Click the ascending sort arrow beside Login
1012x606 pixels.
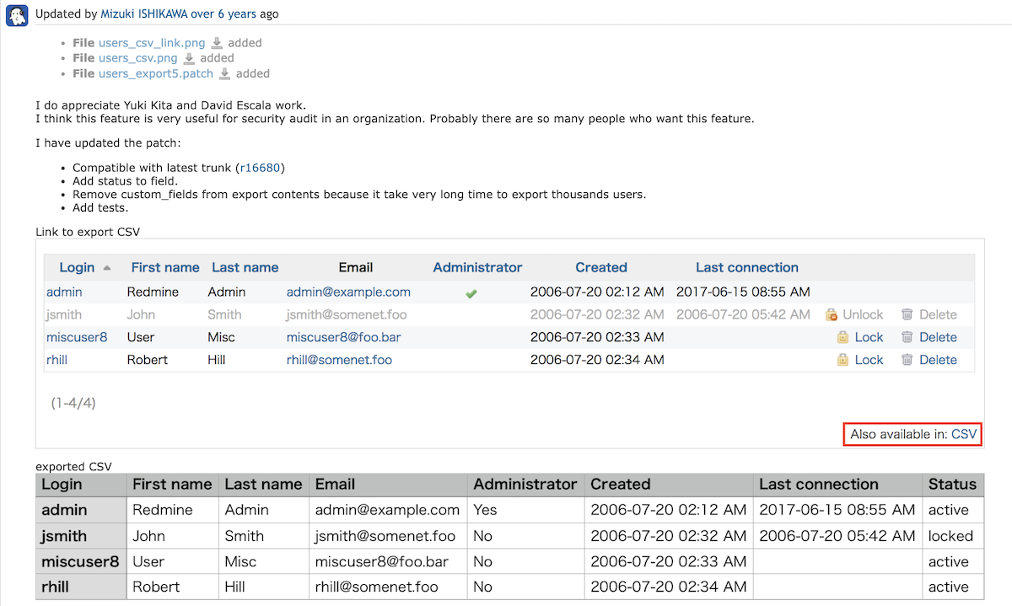[x=107, y=268]
